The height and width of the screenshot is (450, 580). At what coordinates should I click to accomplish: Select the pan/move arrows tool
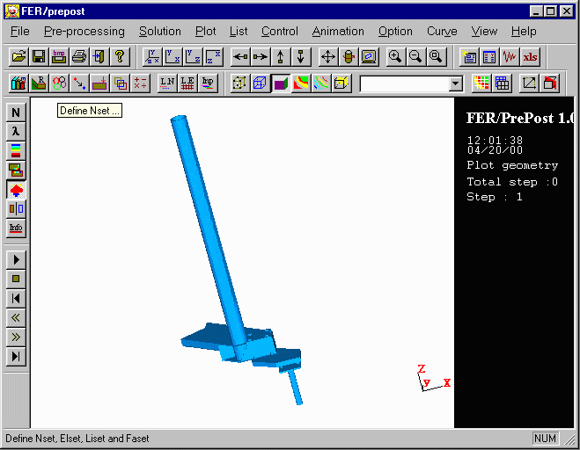[328, 56]
